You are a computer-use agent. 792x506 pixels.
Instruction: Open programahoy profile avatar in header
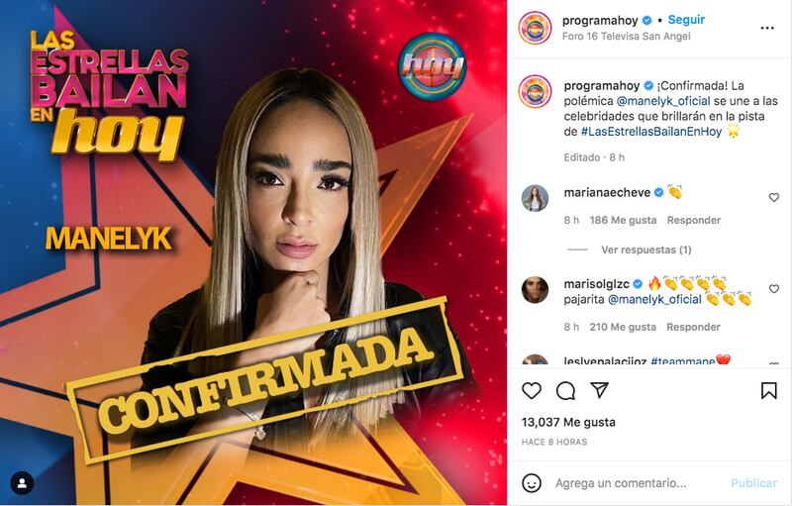click(x=535, y=28)
